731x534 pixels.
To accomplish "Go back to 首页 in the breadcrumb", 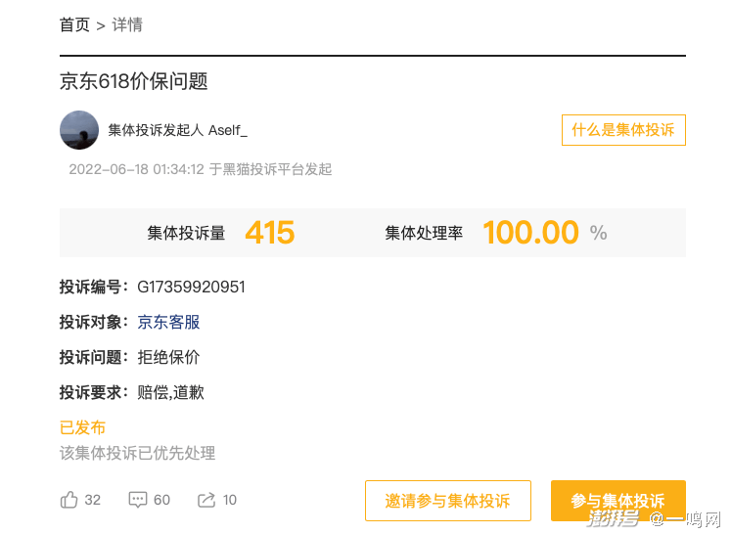I will click(74, 25).
